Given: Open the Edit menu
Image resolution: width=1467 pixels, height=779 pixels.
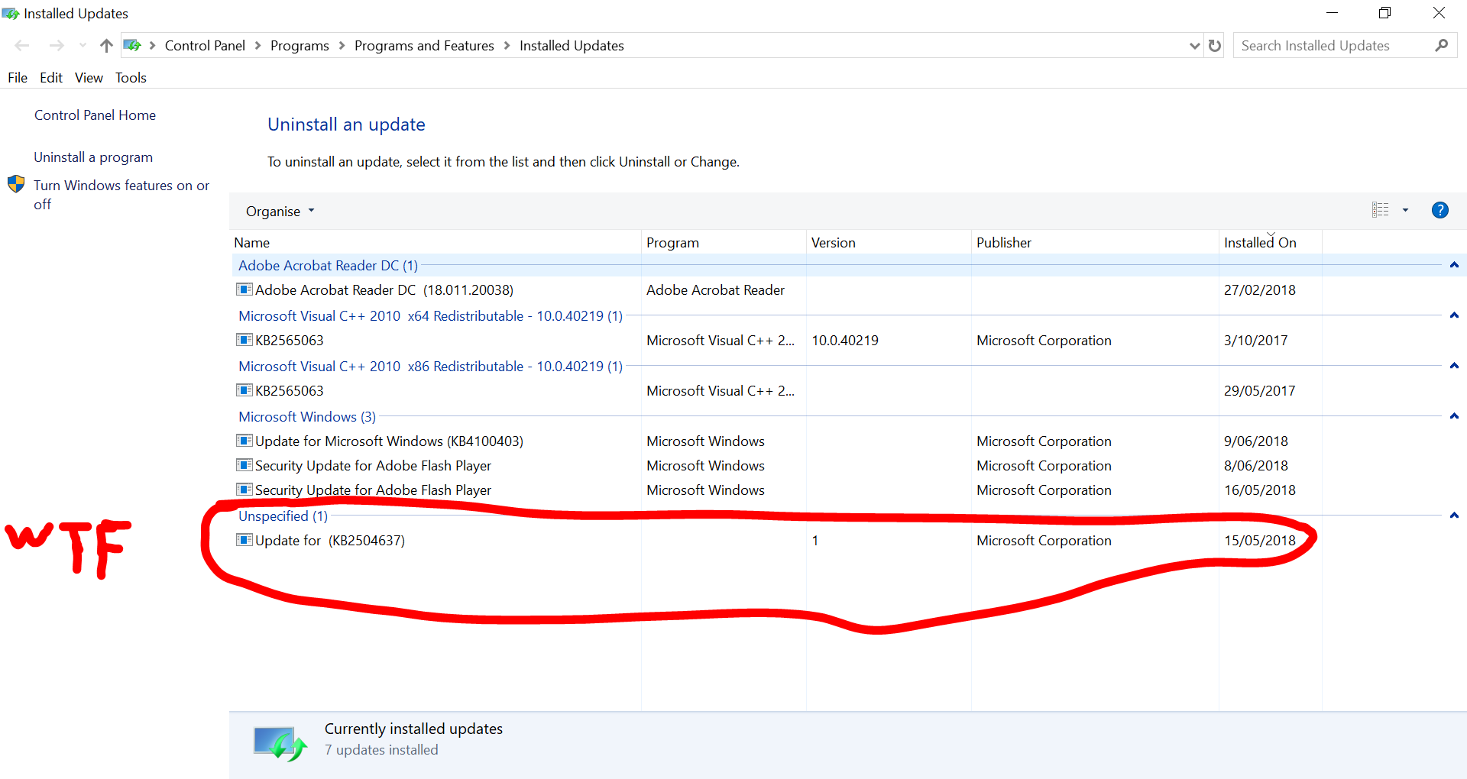Looking at the screenshot, I should (51, 78).
